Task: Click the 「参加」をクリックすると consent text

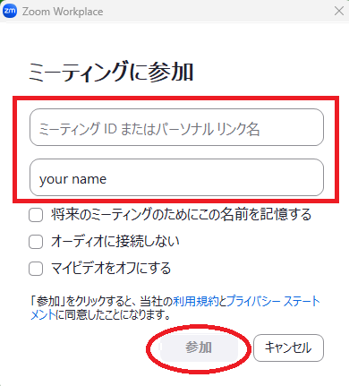Action: coord(81,301)
